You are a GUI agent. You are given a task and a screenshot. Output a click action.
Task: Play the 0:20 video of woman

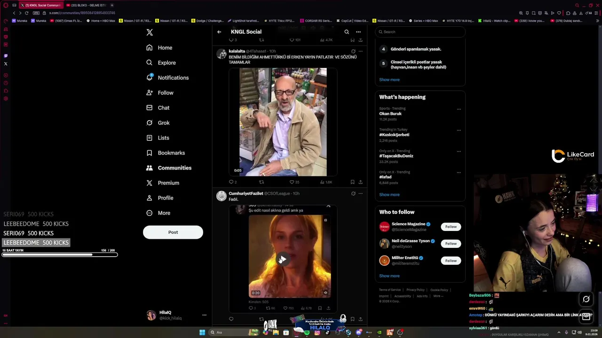(x=282, y=259)
